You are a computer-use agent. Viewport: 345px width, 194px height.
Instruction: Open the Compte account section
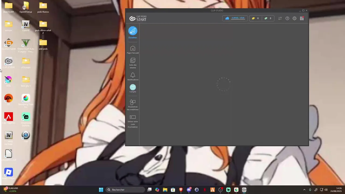pyautogui.click(x=133, y=88)
